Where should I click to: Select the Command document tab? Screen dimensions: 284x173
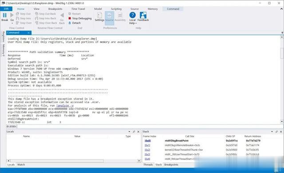coord(19,32)
